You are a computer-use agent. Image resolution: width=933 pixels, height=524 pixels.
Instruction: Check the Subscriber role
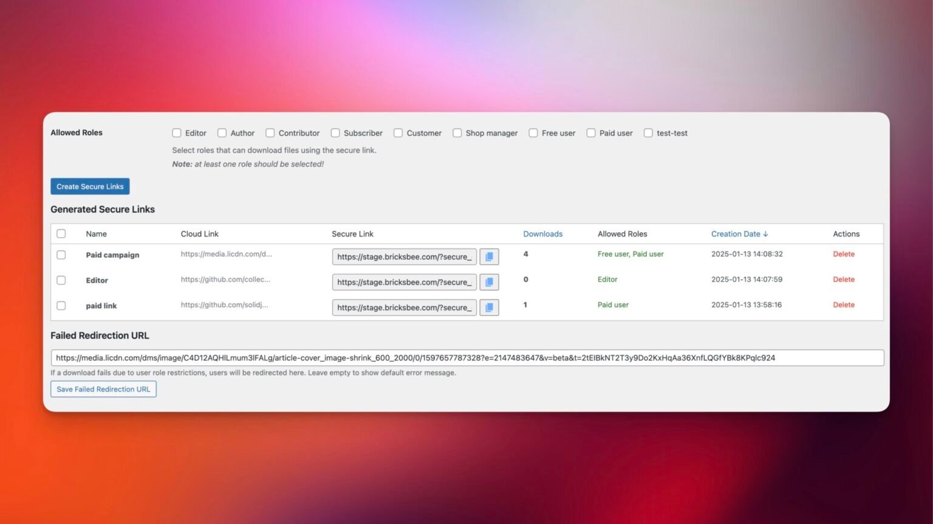pyautogui.click(x=335, y=133)
